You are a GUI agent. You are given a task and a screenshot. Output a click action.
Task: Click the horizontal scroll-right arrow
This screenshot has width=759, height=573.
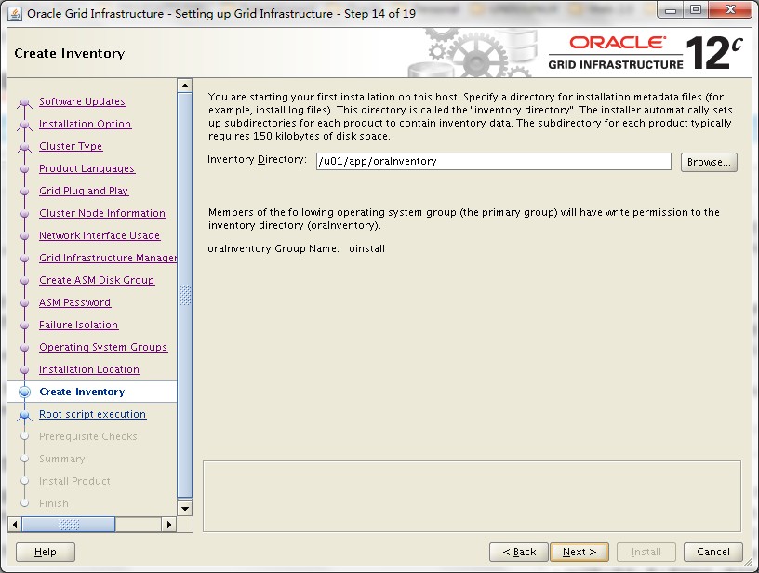point(169,524)
